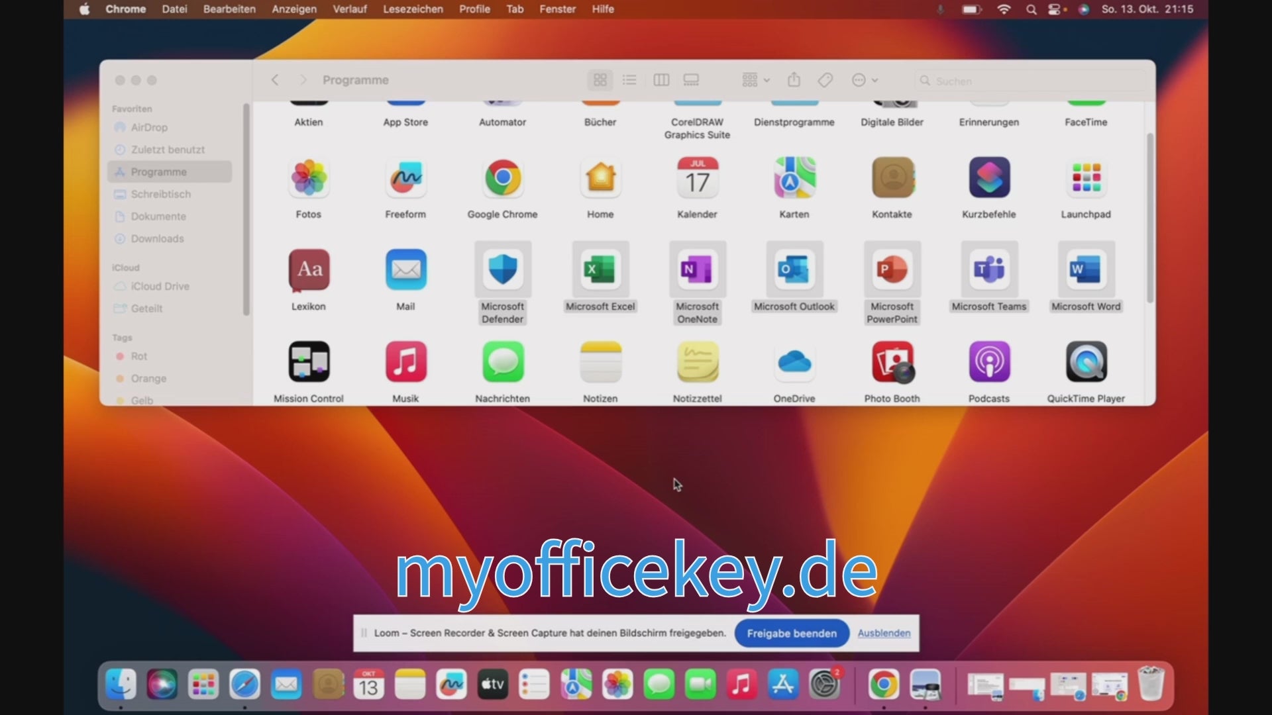Image resolution: width=1272 pixels, height=715 pixels.
Task: Open the Mail app in Programme folder
Action: [x=405, y=270]
